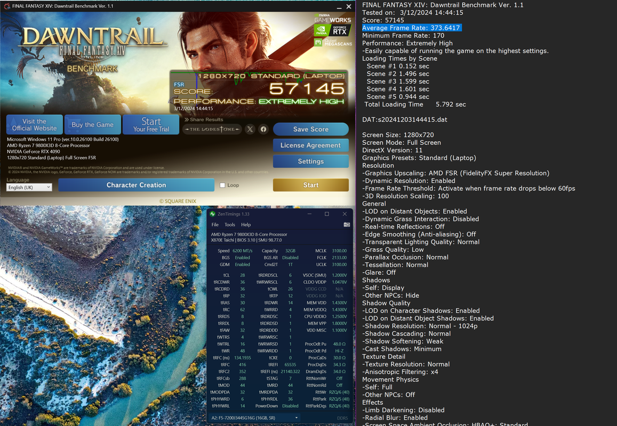Viewport: 617px width, 426px height.
Task: Click the Share Results label
Action: click(x=204, y=119)
